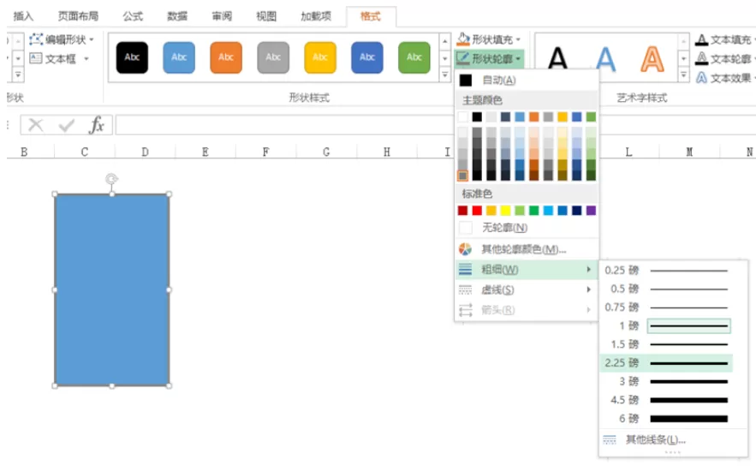Open 其他轮廓颜色(M) more outline colors
The height and width of the screenshot is (471, 756).
[527, 249]
